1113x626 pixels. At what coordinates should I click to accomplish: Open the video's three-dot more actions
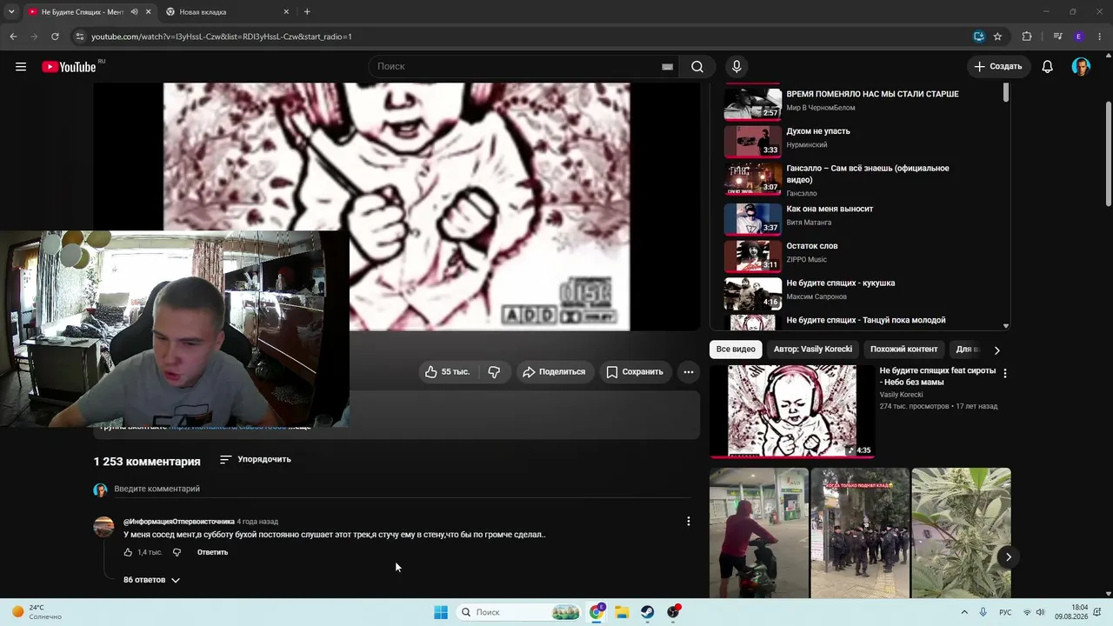click(x=689, y=372)
